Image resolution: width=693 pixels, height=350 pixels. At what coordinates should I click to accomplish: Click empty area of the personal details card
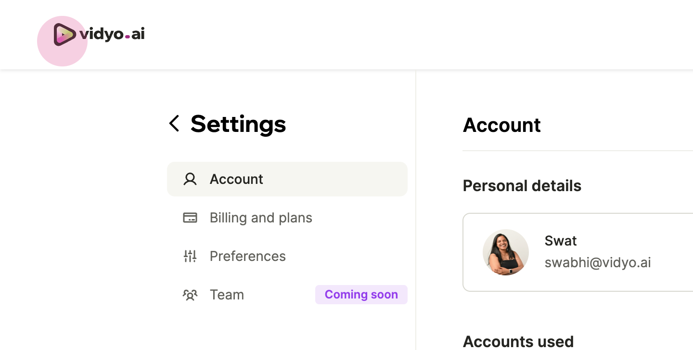click(x=674, y=252)
